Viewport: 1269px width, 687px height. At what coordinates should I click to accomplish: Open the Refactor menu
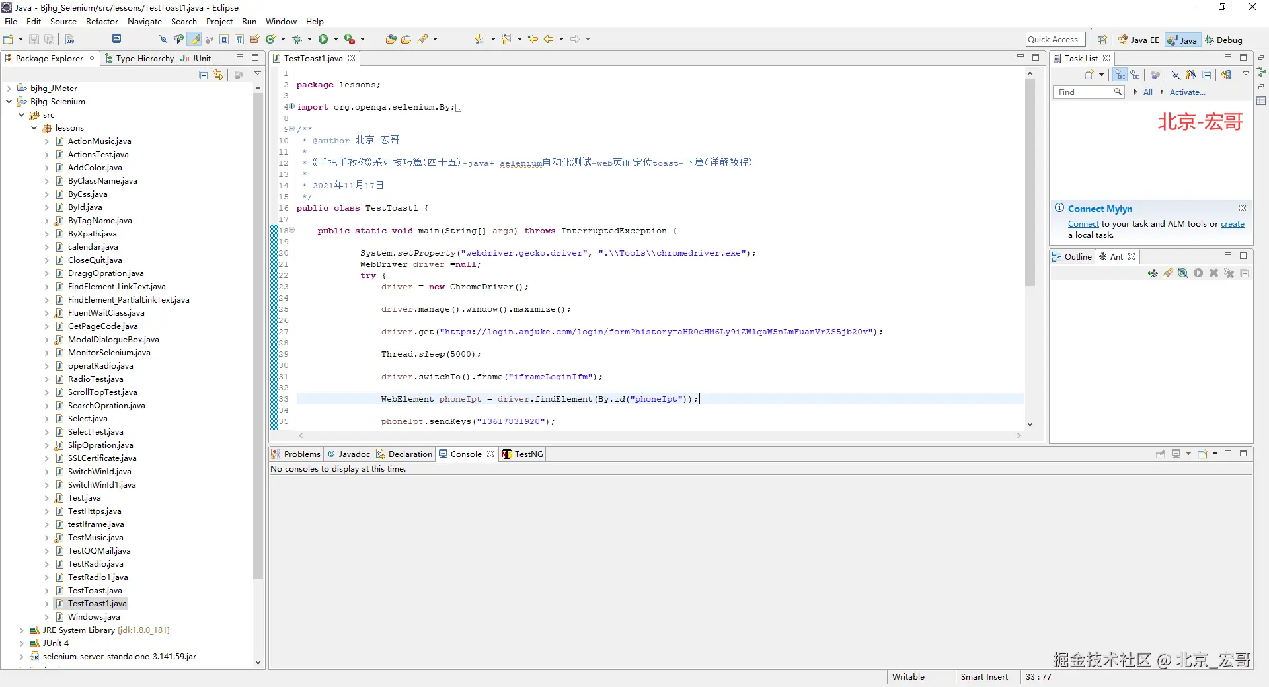[102, 22]
